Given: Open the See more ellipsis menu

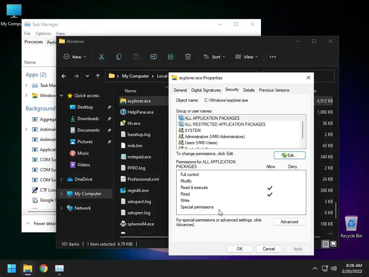Looking at the screenshot, I should (x=273, y=57).
